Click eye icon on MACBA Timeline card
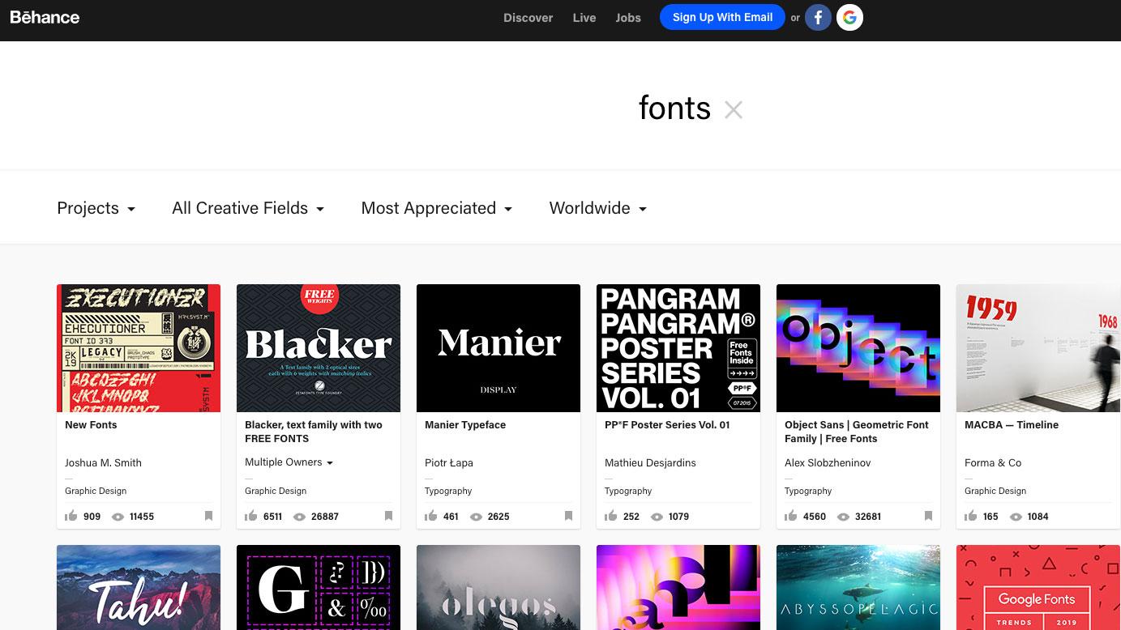This screenshot has width=1121, height=630. (x=1016, y=517)
